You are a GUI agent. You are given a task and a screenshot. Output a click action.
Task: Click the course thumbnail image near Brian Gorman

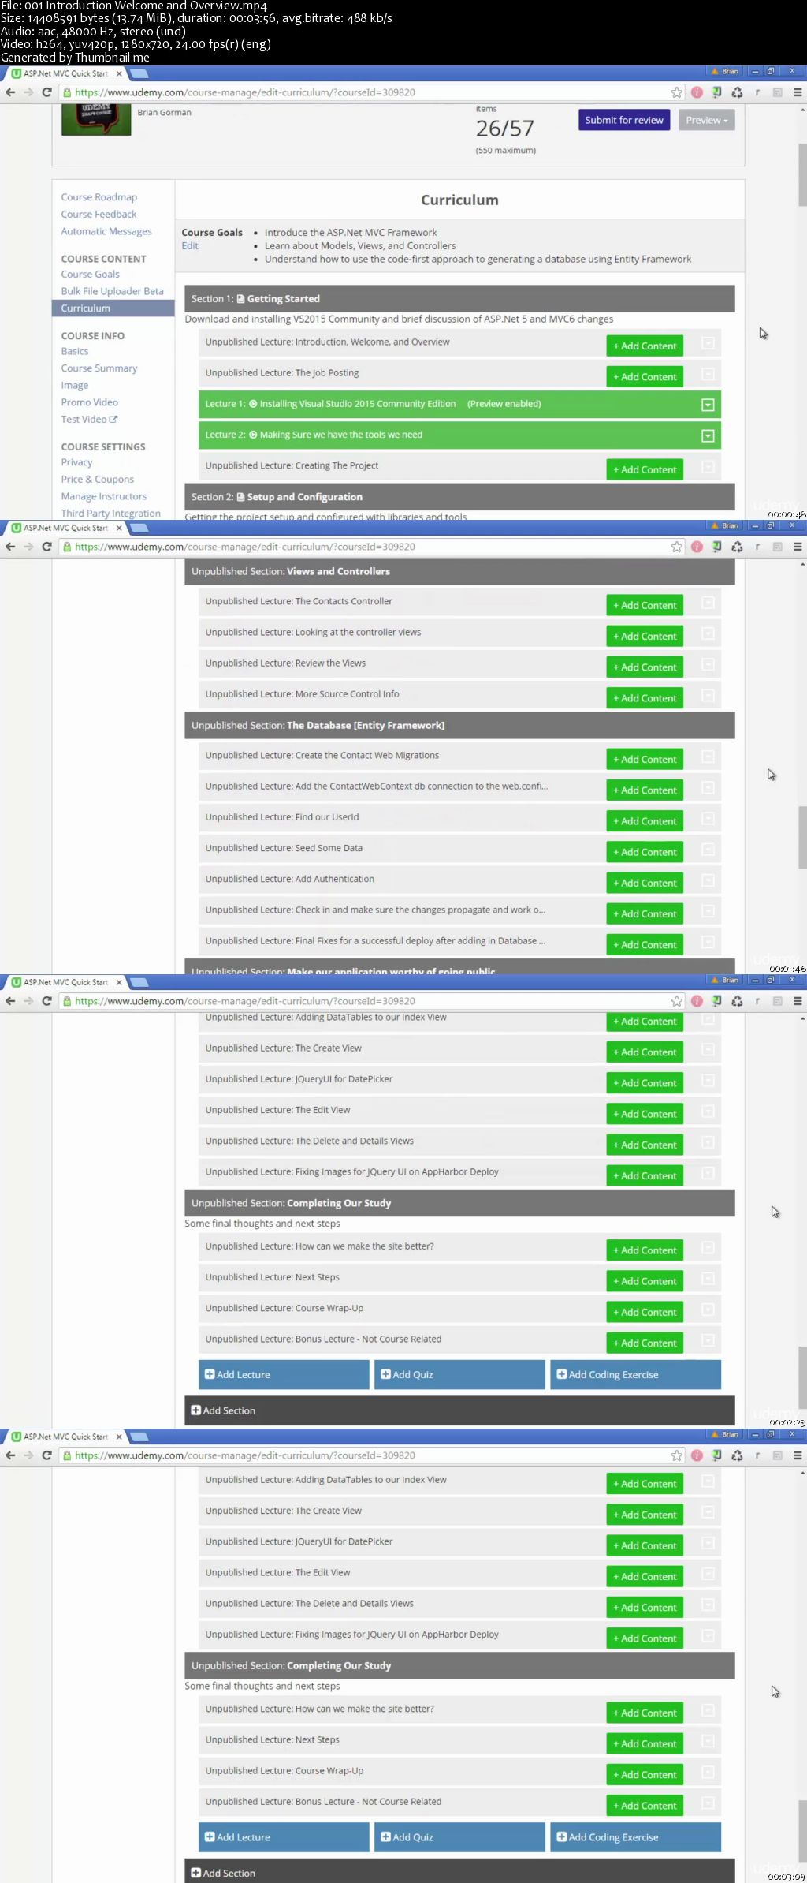pos(96,120)
